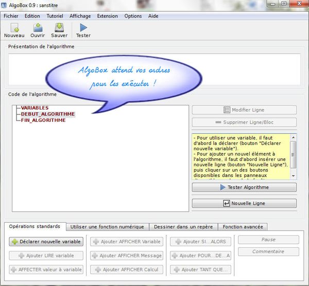Click the Pause button
Image resolution: width=309 pixels, height=286 pixels.
coord(268,240)
